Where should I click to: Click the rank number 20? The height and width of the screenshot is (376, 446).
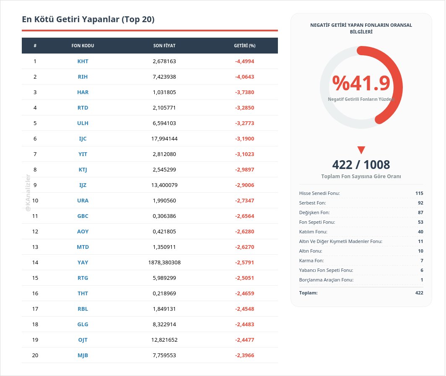(x=35, y=355)
